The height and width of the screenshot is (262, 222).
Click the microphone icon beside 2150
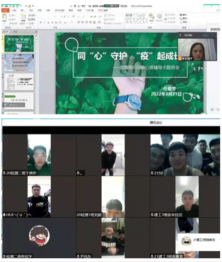(x=152, y=173)
